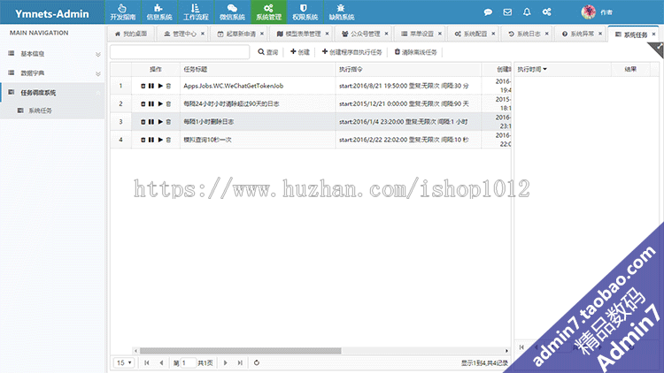Refresh the task grid with reload icon
Screen dimensions: 664x373
[x=257, y=363]
